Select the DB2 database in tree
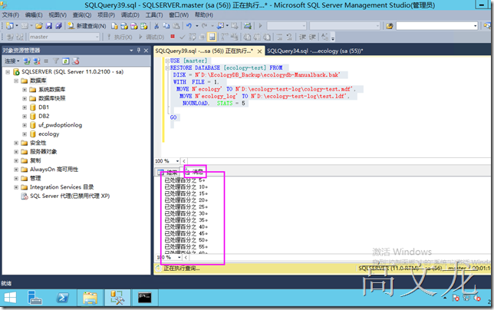494x310 pixels. pyautogui.click(x=44, y=117)
